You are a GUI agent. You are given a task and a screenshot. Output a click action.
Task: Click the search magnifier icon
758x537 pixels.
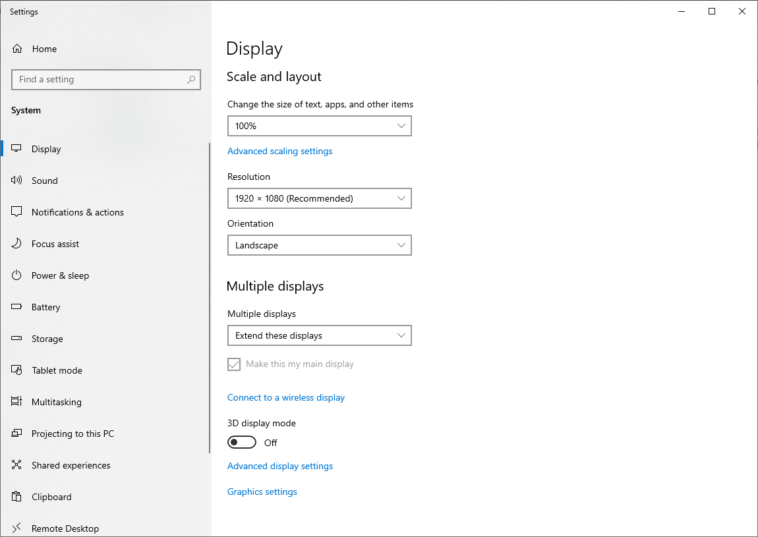pos(191,79)
